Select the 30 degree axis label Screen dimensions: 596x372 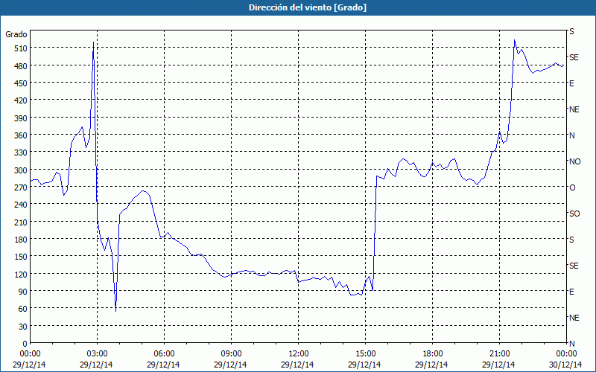(x=23, y=327)
